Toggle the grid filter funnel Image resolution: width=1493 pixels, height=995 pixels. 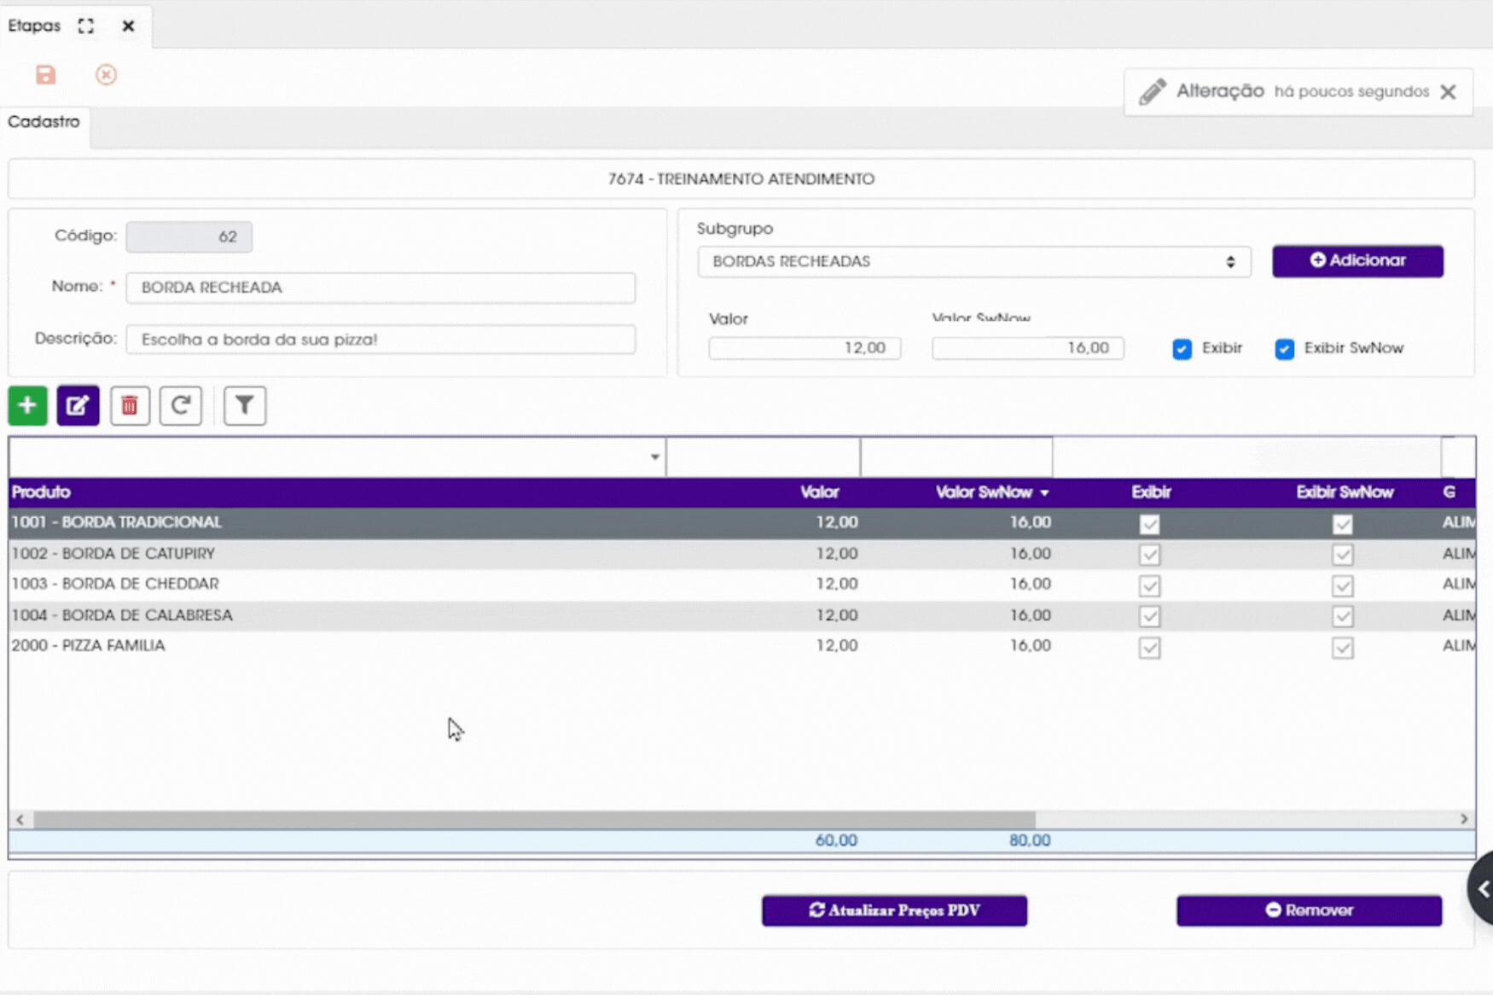click(x=245, y=405)
